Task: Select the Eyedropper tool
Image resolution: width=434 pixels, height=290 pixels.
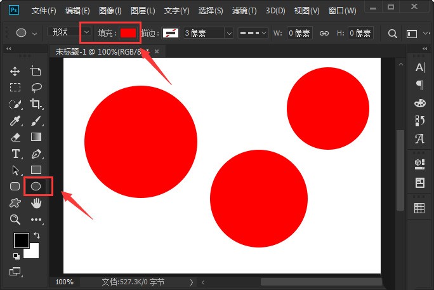Action: coord(15,121)
